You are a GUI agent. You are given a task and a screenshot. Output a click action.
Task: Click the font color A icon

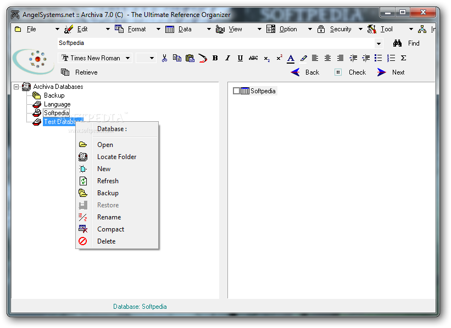pos(291,59)
